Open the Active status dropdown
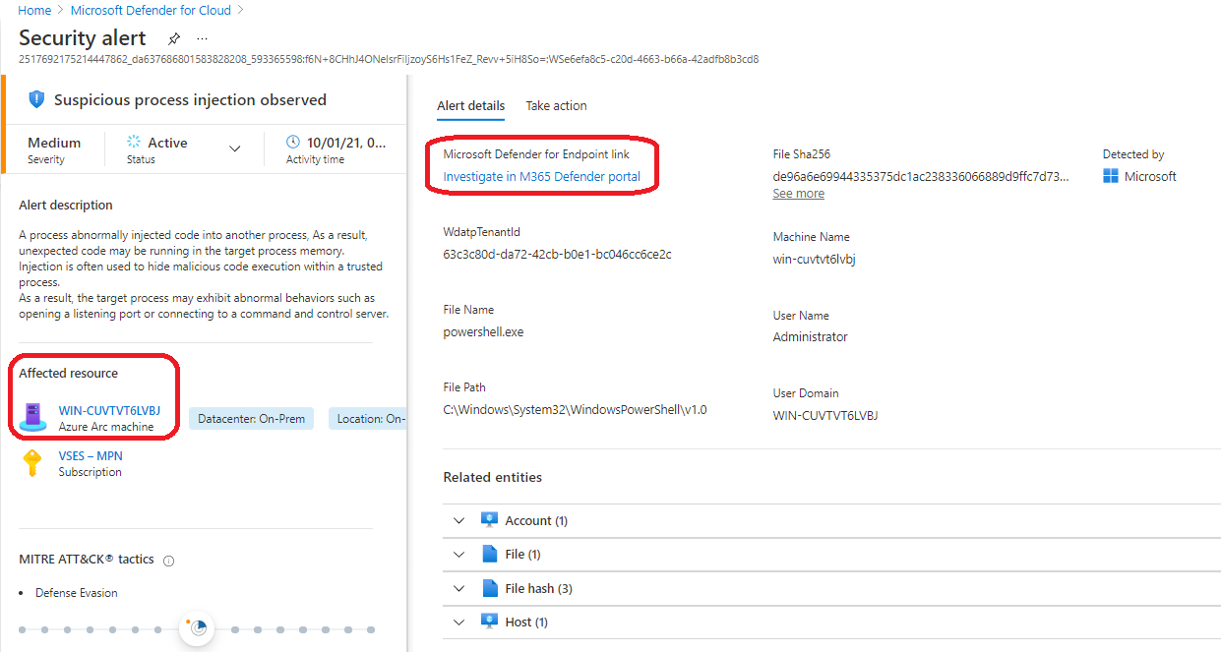This screenshot has height=652, width=1221. (234, 148)
